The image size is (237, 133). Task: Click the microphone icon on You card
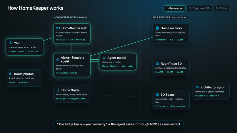(x=11, y=43)
